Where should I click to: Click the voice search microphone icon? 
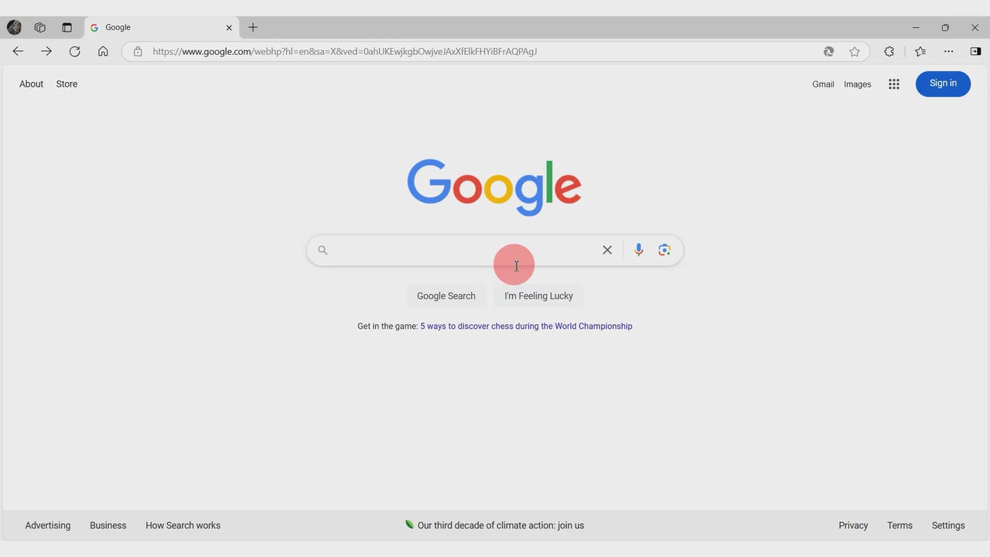(638, 250)
